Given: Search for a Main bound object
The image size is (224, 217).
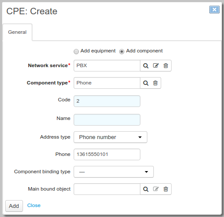Looking at the screenshot, I should click(x=146, y=189).
